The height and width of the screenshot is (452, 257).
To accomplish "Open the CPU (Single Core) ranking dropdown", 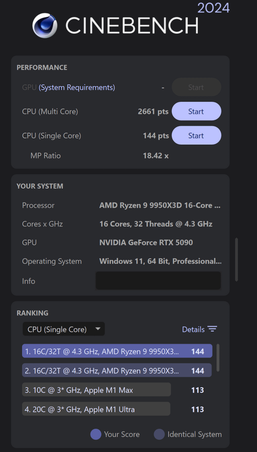I will tap(63, 329).
